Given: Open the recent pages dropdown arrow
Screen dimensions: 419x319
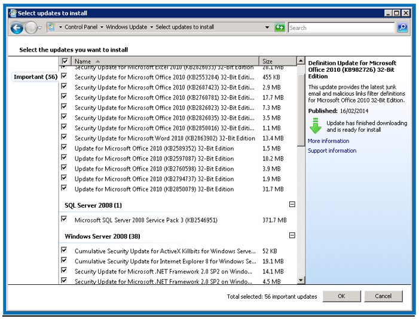Looking at the screenshot, I should [x=40, y=28].
